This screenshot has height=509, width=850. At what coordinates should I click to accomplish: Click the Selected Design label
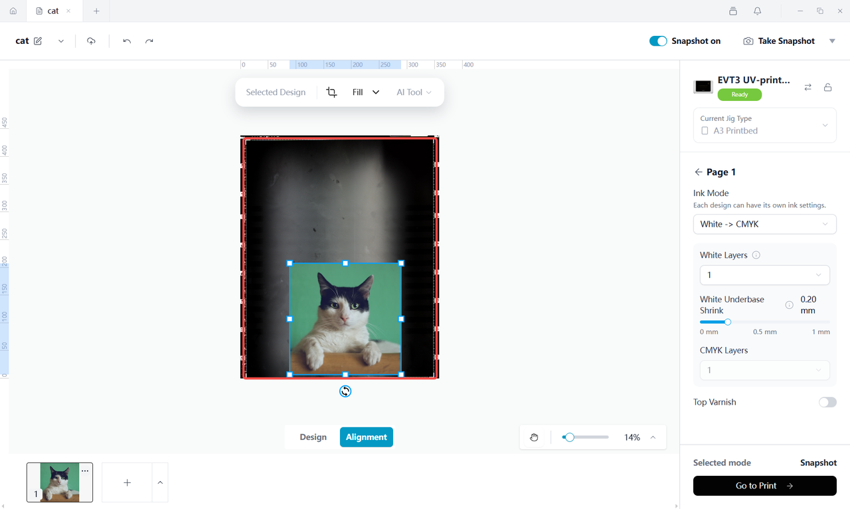[x=276, y=92]
